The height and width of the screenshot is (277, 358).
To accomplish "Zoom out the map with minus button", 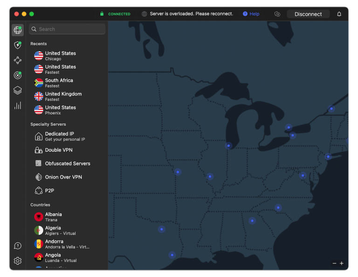I will click(334, 263).
